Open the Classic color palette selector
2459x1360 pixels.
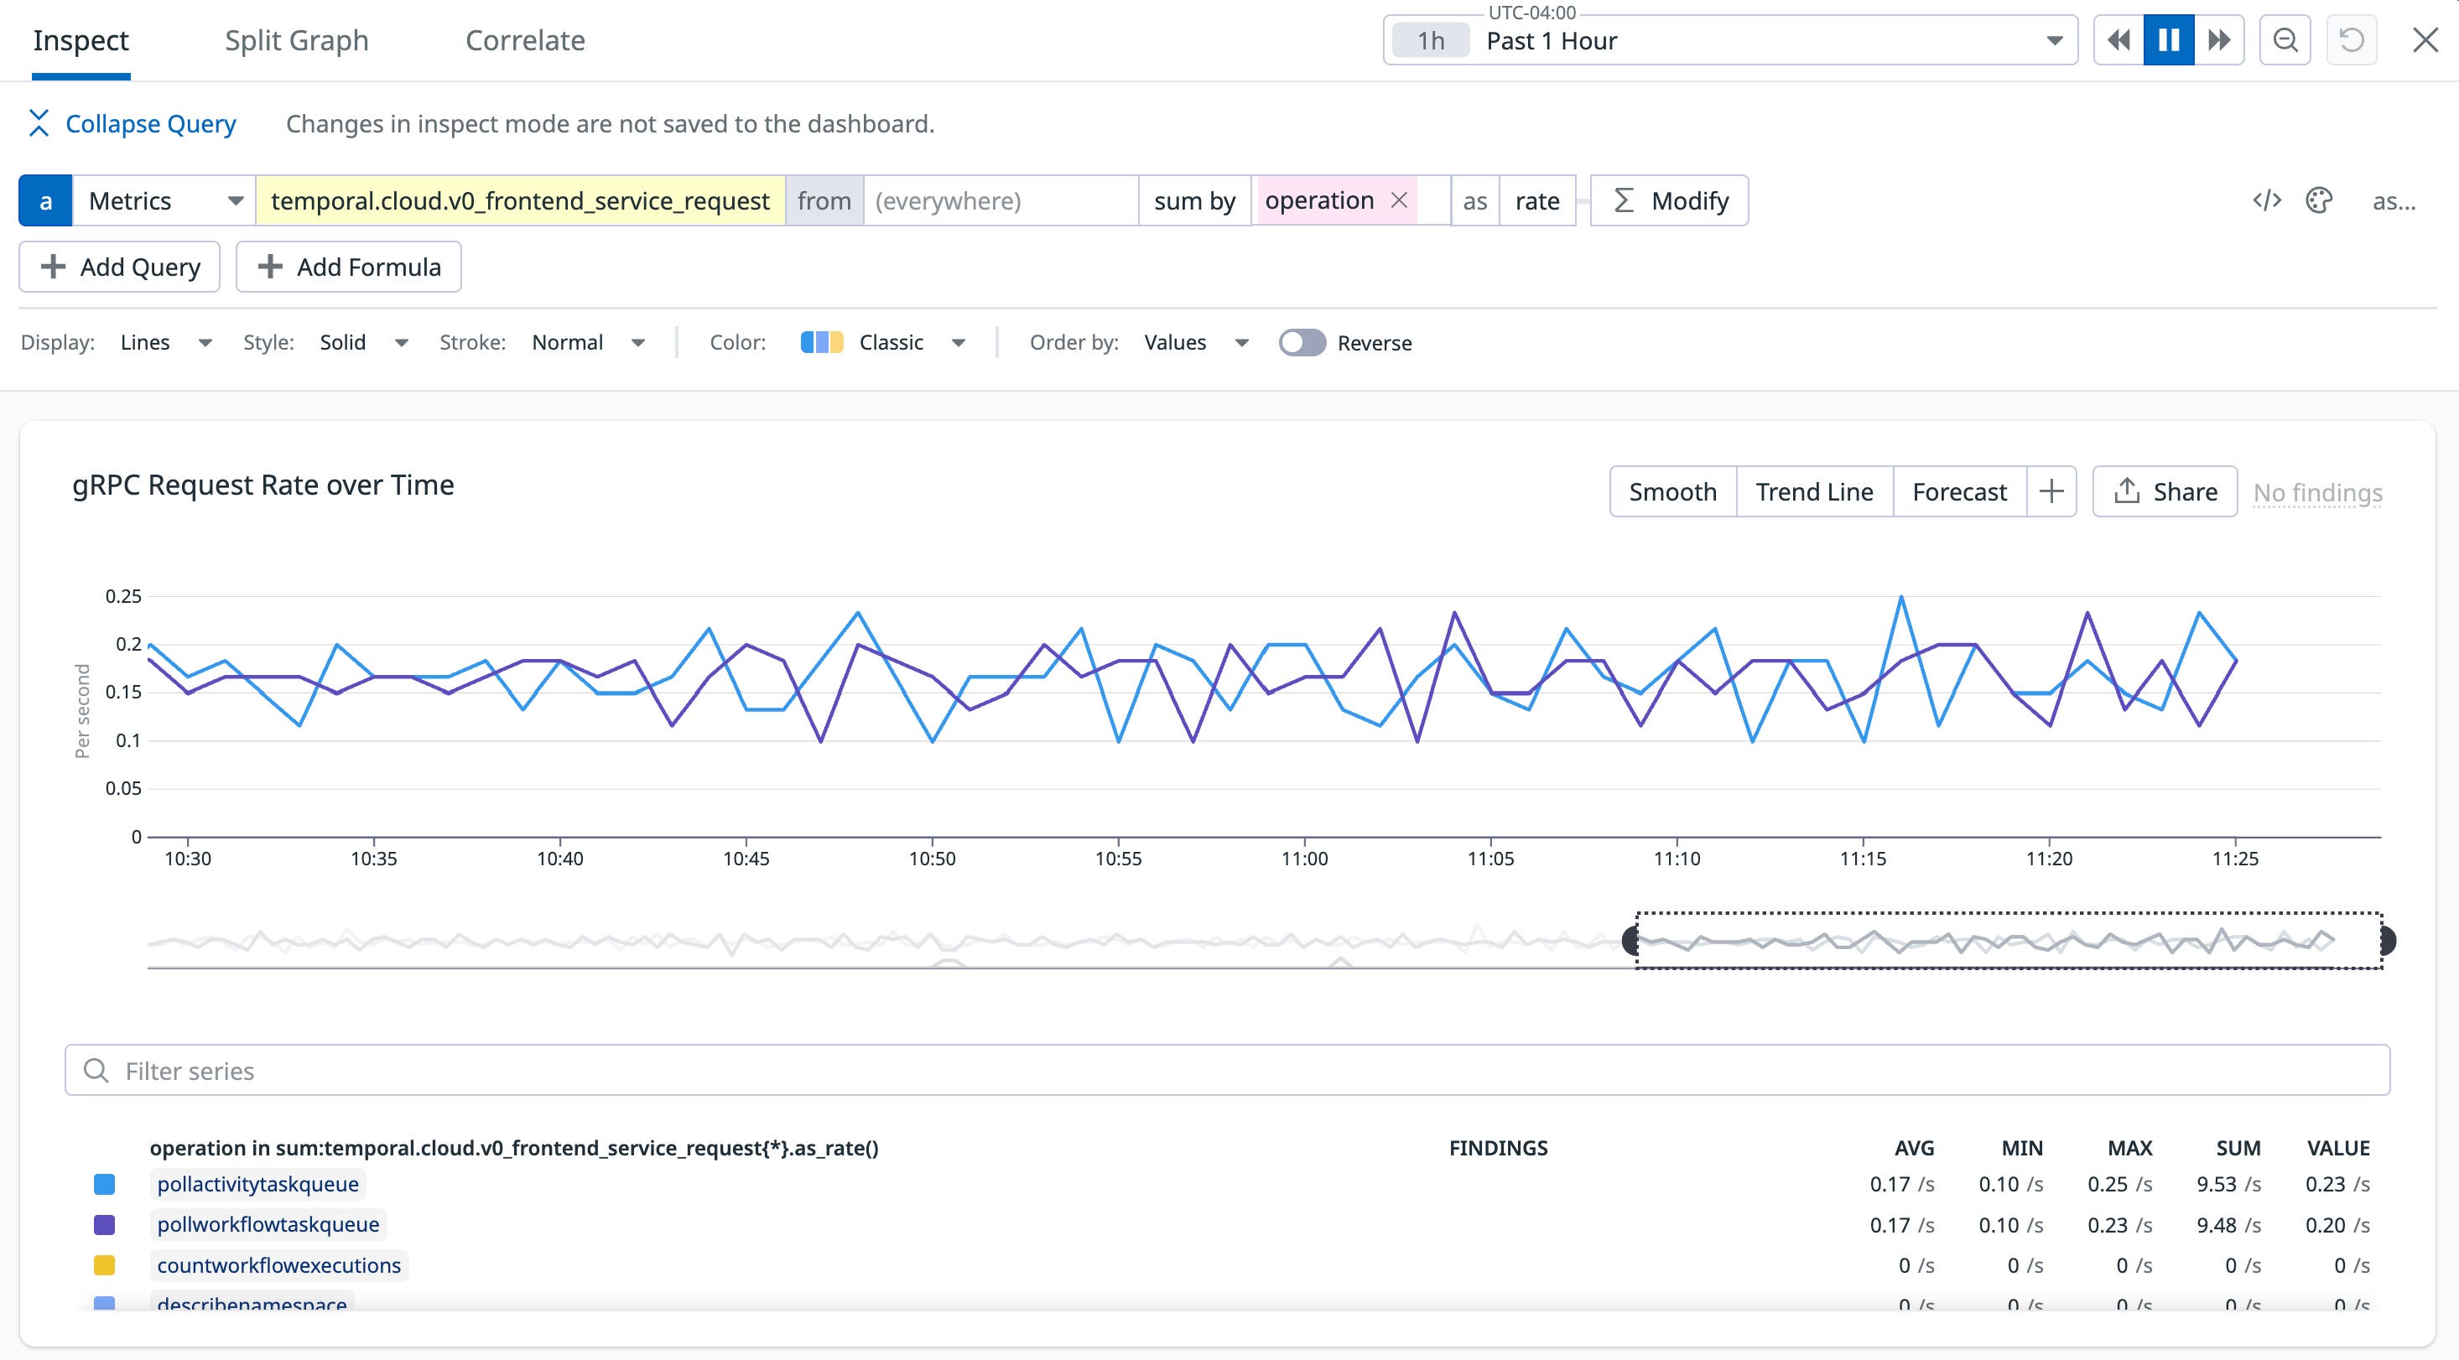coord(890,341)
